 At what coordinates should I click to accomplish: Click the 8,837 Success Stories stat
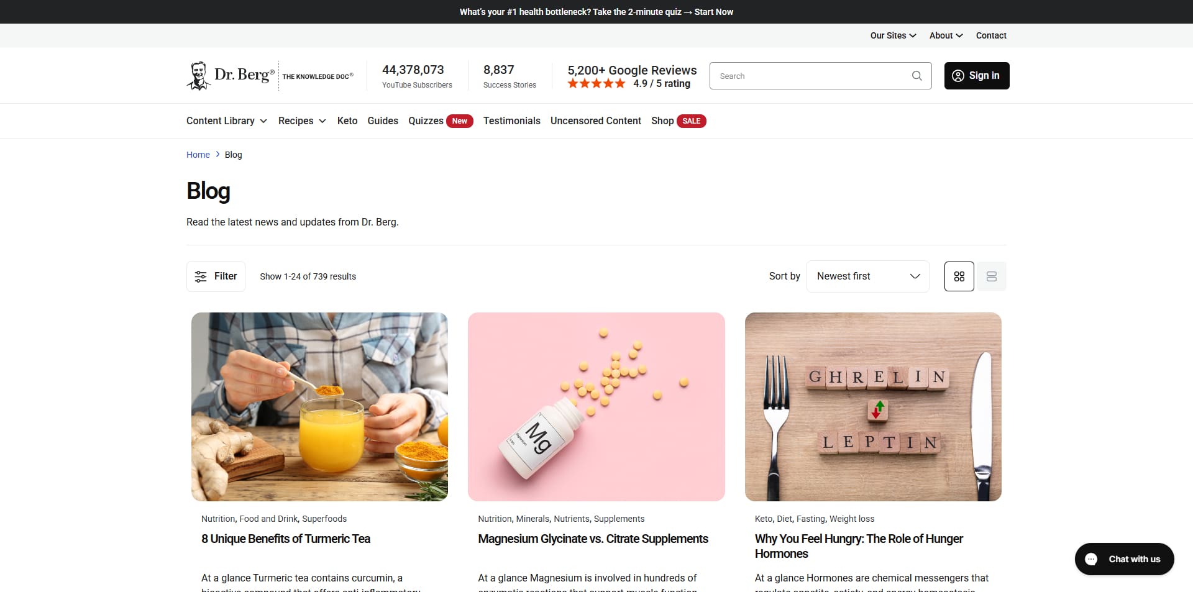coord(510,76)
